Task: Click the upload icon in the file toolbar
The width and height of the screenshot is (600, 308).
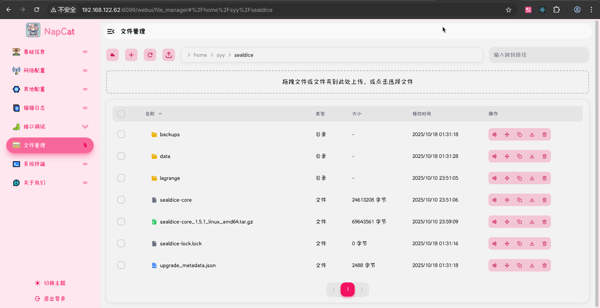Action: click(x=169, y=55)
